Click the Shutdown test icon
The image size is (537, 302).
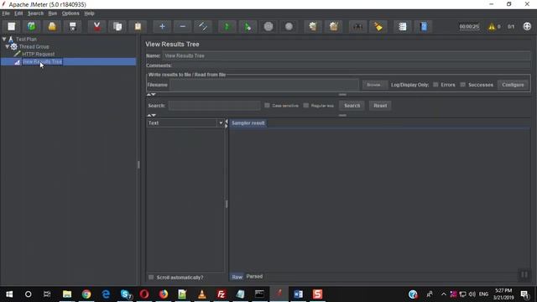click(289, 26)
